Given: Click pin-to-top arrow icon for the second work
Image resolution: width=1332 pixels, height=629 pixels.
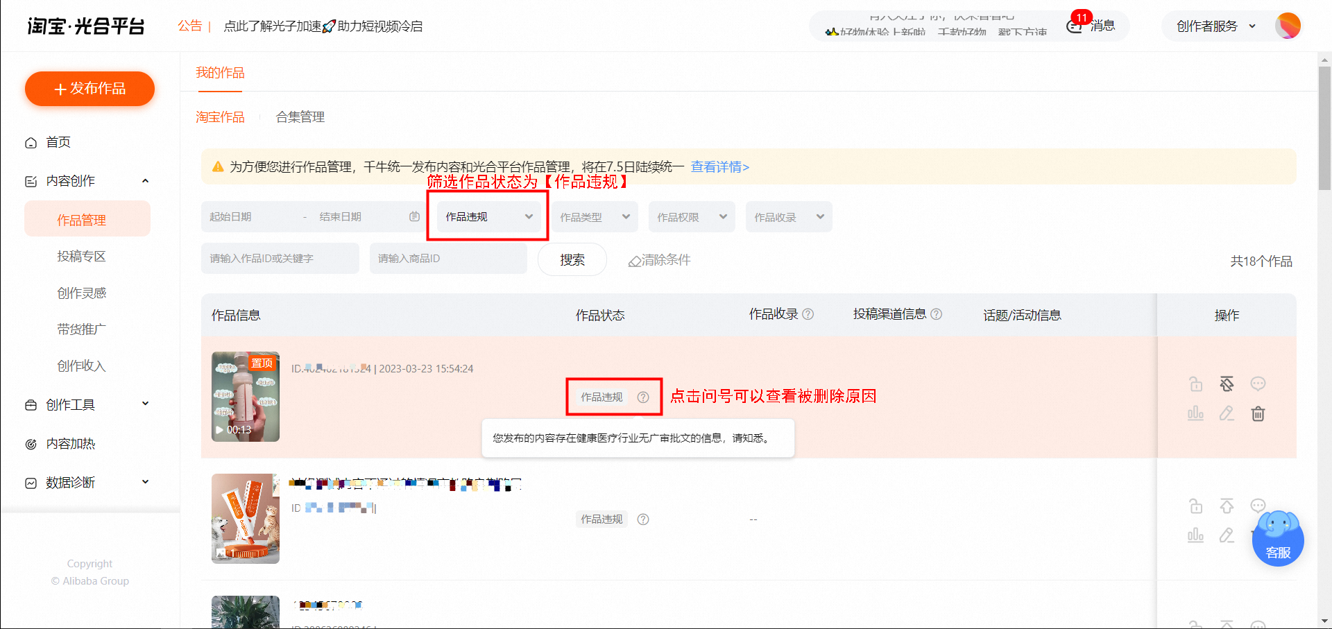Looking at the screenshot, I should 1227,506.
